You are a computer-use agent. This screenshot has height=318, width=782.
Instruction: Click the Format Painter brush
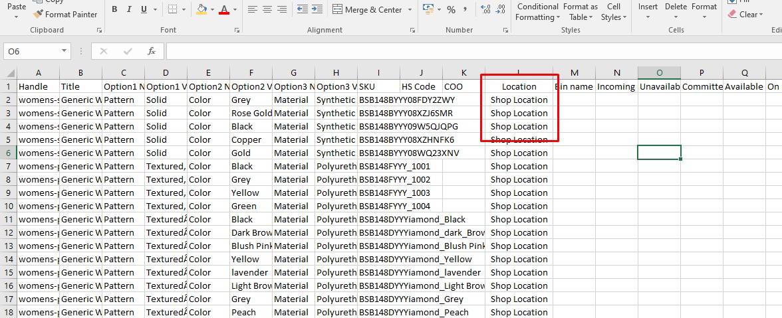[x=39, y=14]
